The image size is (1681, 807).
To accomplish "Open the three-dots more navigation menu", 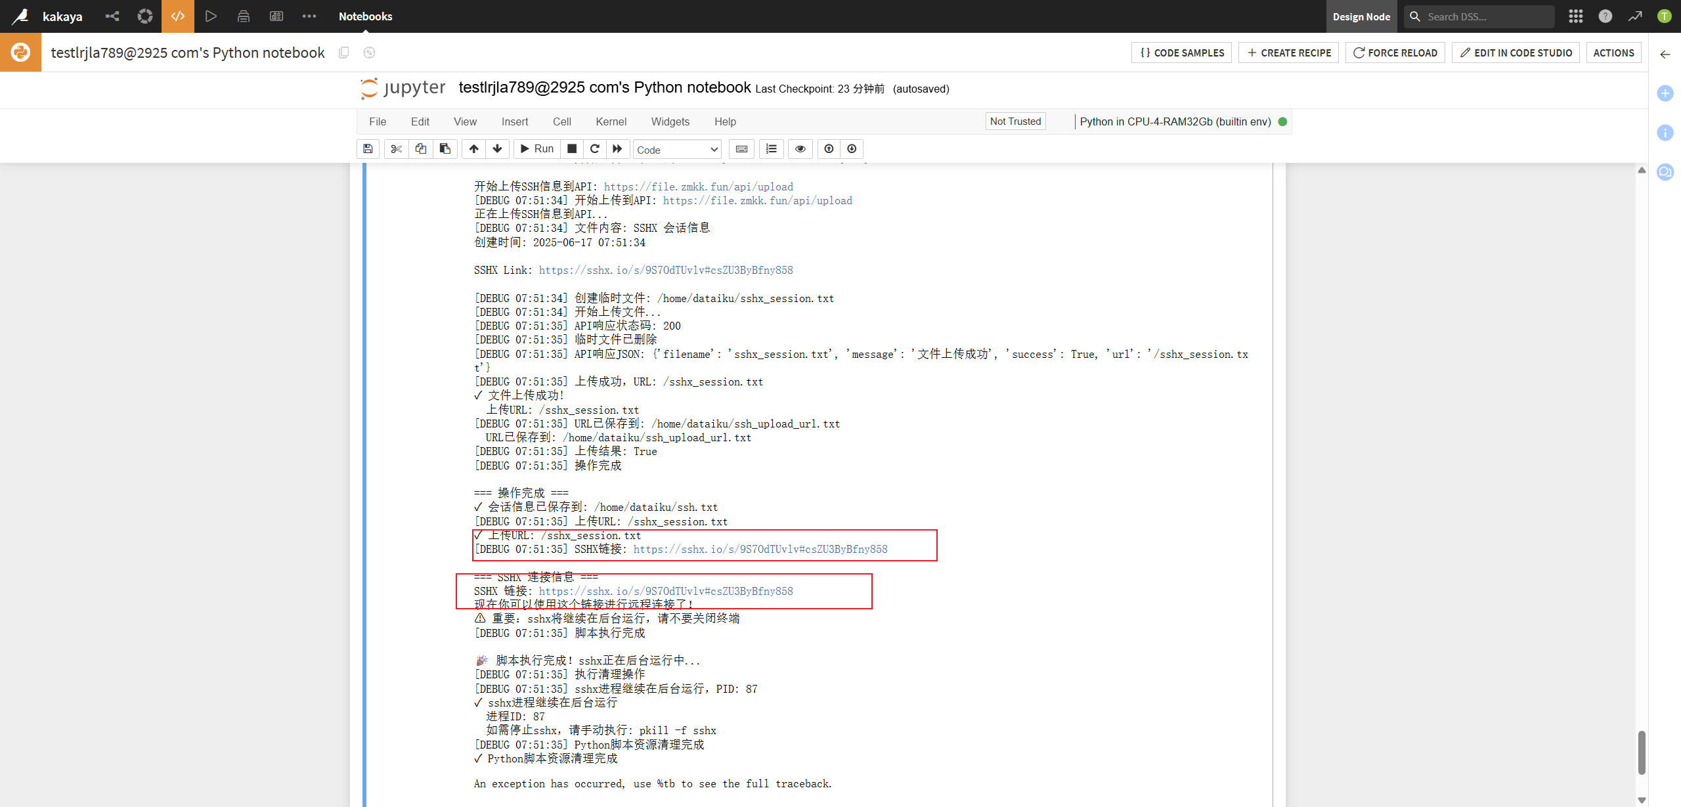I will (x=309, y=16).
